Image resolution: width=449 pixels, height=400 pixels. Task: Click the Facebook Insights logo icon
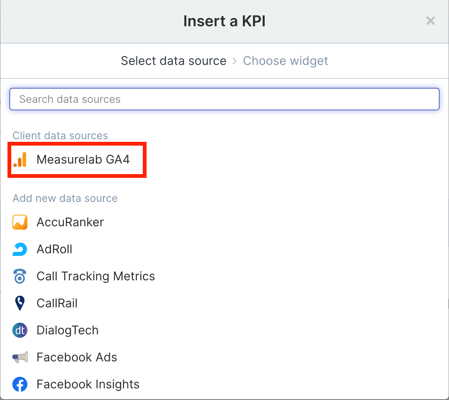pyautogui.click(x=20, y=384)
